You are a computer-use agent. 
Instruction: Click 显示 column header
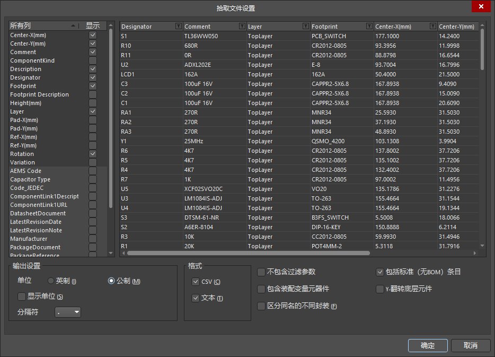(93, 25)
